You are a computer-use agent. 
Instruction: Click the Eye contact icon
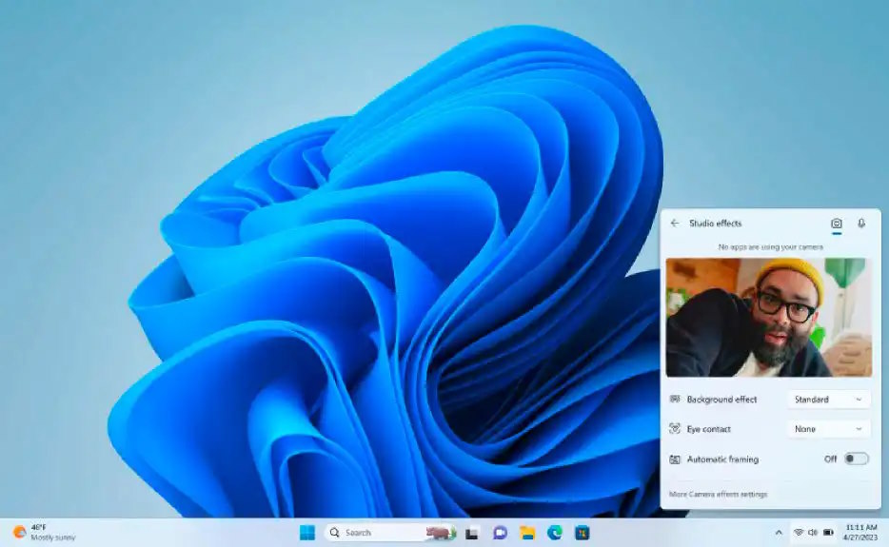(675, 429)
